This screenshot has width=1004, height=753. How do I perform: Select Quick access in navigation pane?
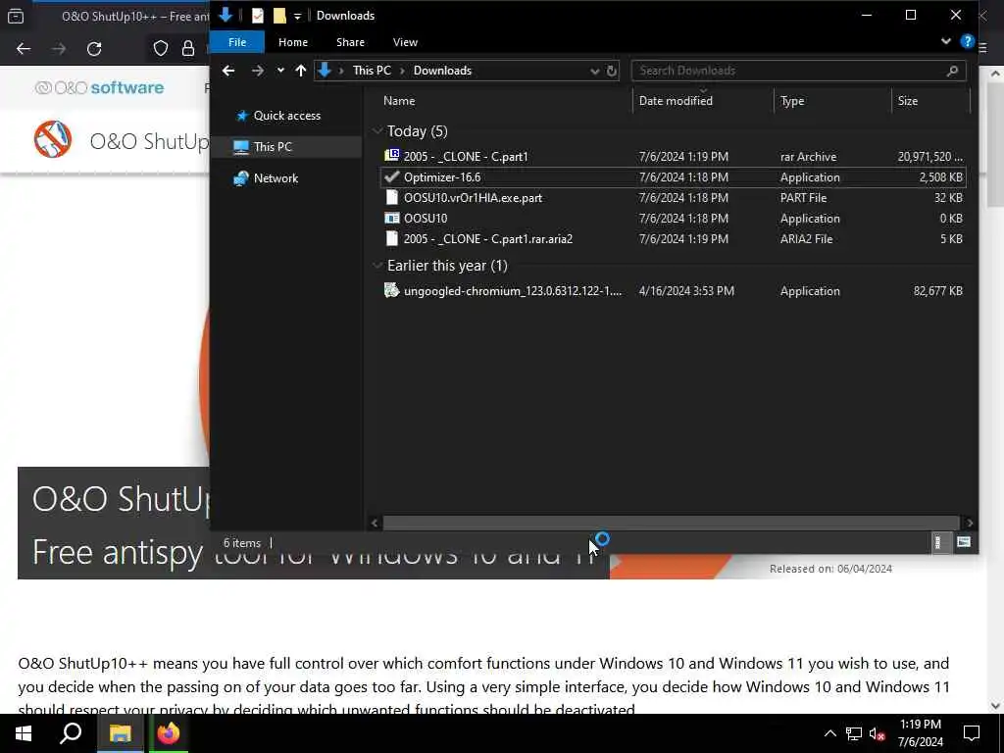pyautogui.click(x=287, y=116)
